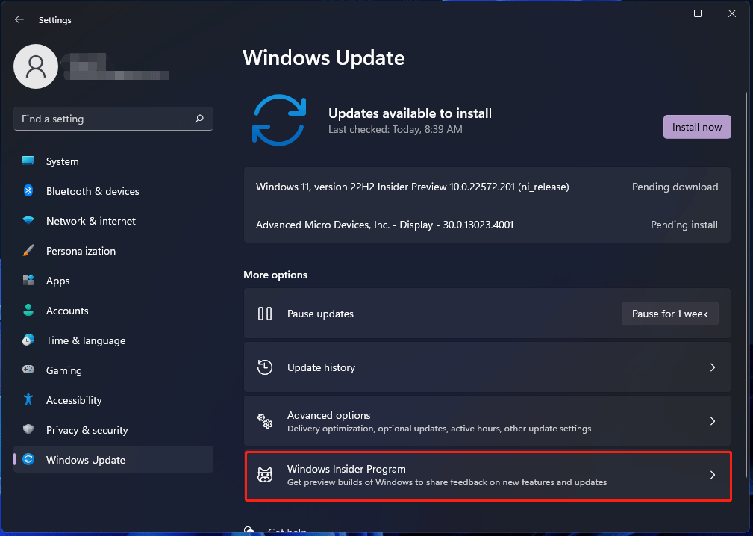Click the Personalization brush icon

coord(28,251)
